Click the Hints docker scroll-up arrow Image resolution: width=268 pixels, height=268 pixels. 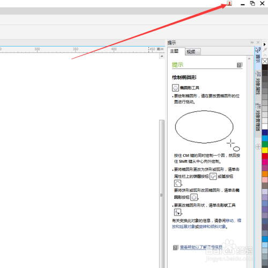[249, 58]
